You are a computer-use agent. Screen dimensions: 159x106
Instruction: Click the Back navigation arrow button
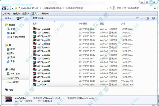pos(4,8)
